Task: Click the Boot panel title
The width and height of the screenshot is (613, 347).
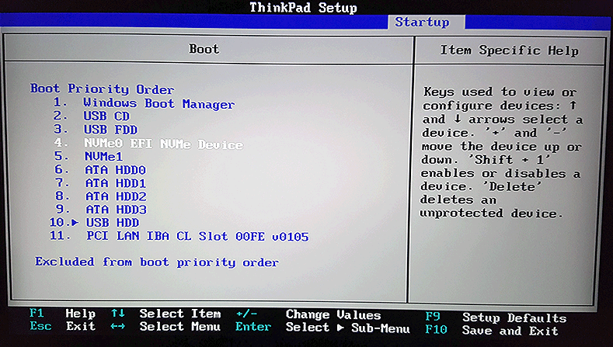Action: [204, 49]
